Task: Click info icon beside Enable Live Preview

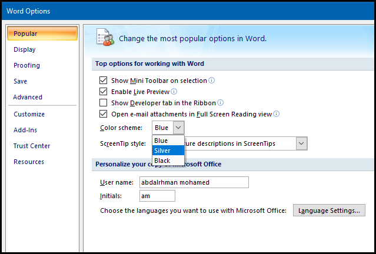Action: (174, 92)
